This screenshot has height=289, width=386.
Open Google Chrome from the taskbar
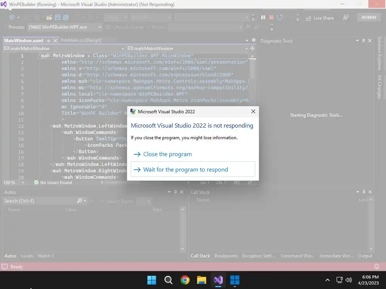coord(185,280)
